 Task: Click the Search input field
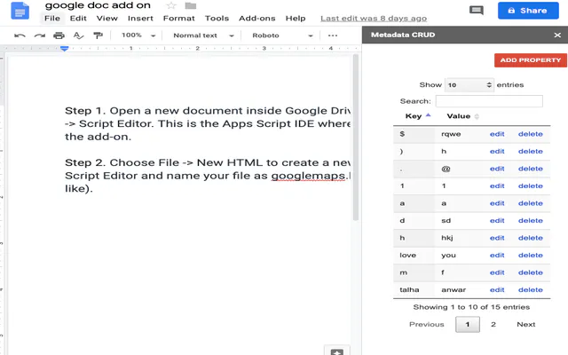pos(489,101)
